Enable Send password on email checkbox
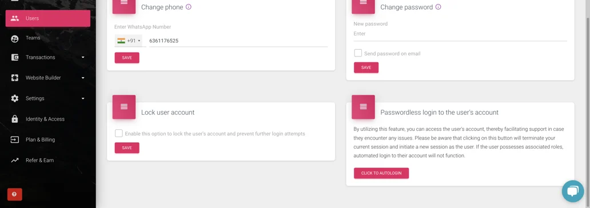Screen dimensions: 590x208 click(358, 53)
